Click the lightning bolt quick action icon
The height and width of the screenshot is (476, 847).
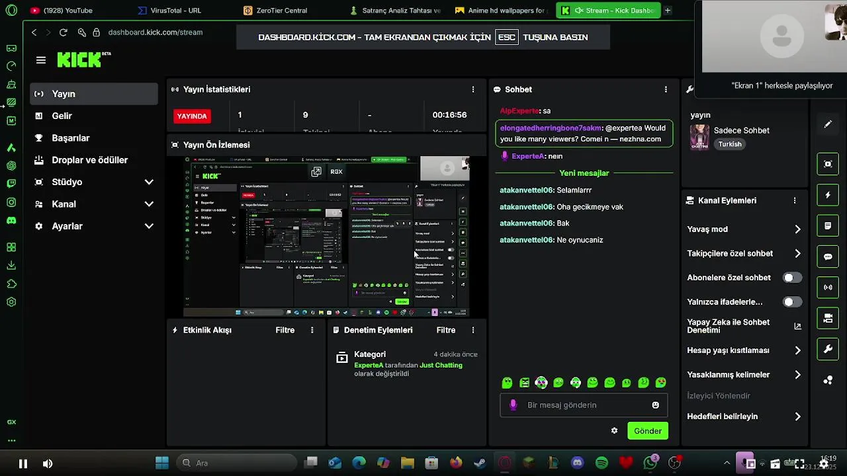[828, 195]
